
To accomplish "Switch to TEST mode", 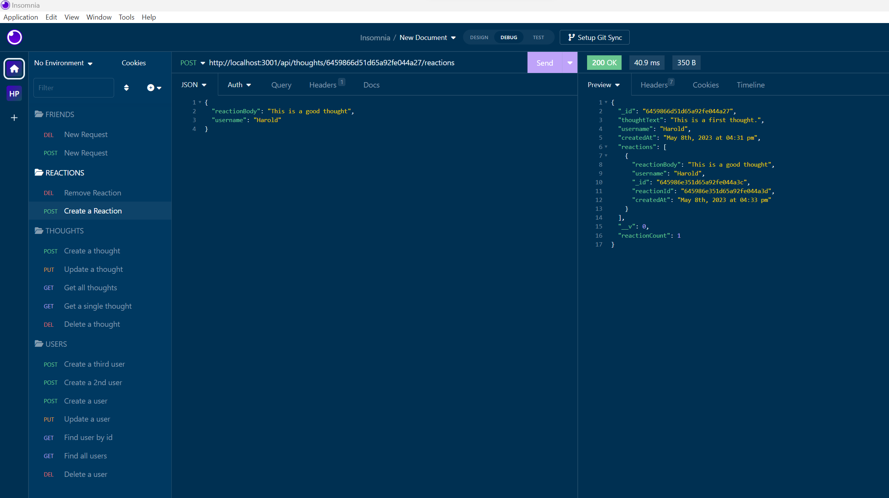I will pyautogui.click(x=538, y=37).
